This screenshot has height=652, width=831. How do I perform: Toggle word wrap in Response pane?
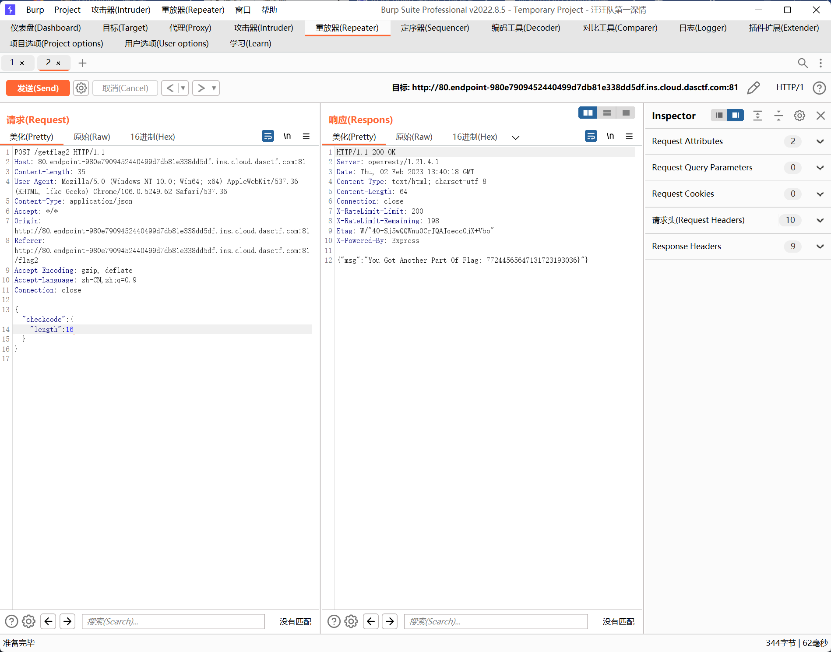pos(591,136)
